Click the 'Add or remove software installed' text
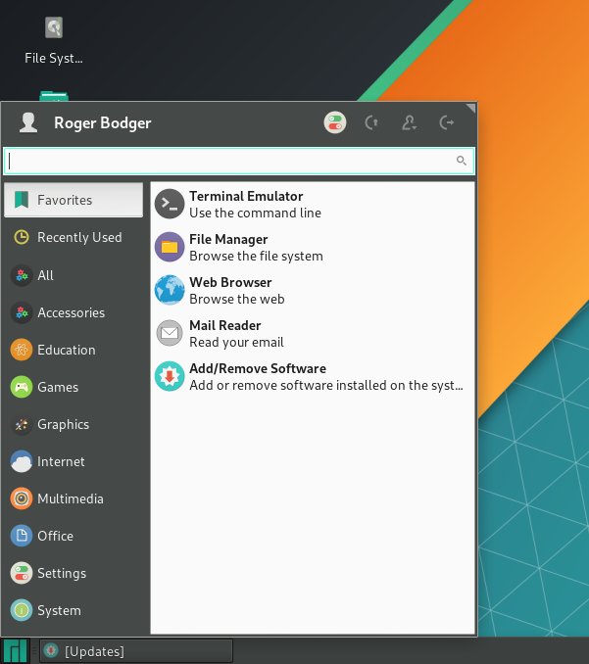The image size is (589, 664). tap(325, 385)
